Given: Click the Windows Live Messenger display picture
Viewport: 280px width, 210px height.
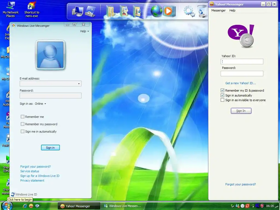Looking at the screenshot, I should [x=50, y=55].
